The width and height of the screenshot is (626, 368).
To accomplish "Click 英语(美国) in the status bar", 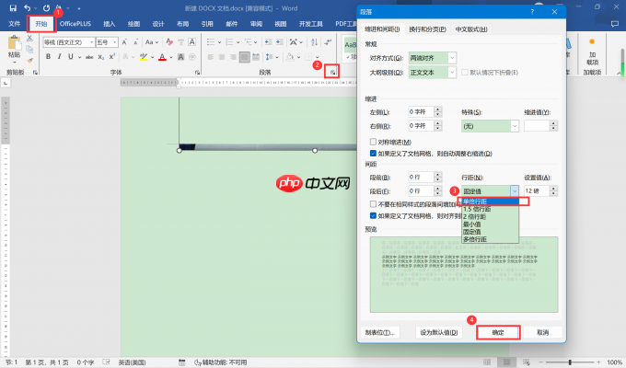I will tap(133, 362).
